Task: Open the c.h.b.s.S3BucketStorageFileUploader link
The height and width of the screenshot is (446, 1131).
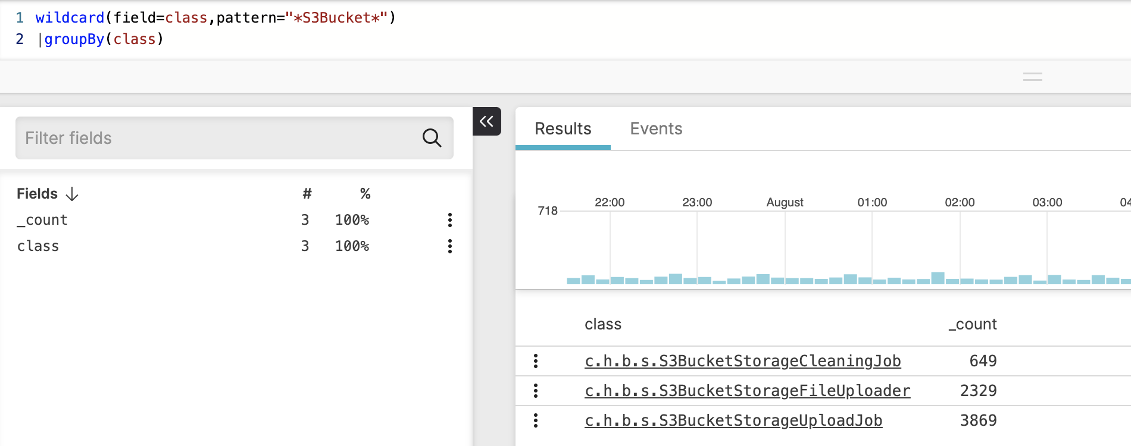Action: [747, 391]
